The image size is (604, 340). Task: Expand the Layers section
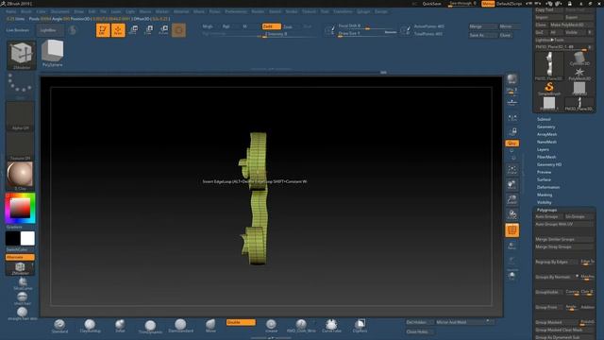[543, 149]
